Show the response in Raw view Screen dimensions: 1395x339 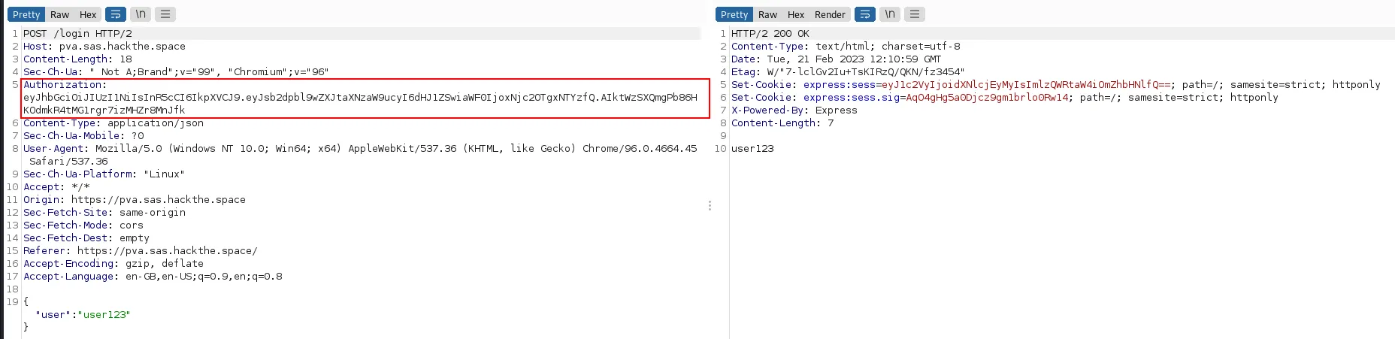tap(767, 14)
